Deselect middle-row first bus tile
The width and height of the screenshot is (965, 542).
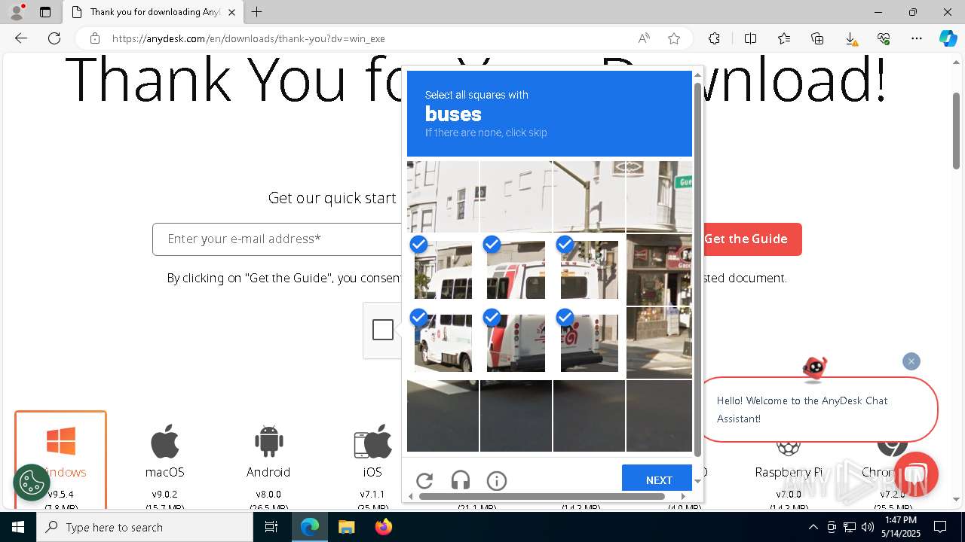[x=443, y=270]
